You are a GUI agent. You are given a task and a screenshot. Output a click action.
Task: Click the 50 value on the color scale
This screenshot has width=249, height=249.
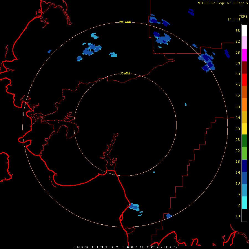238,74
